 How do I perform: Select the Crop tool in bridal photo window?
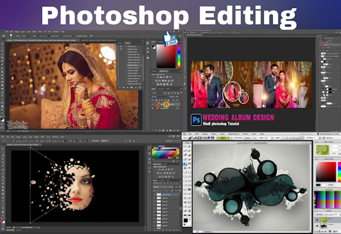(x=3, y=57)
